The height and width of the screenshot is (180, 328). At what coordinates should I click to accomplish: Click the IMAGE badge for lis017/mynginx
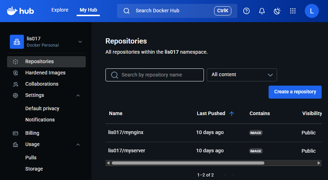pos(256,133)
